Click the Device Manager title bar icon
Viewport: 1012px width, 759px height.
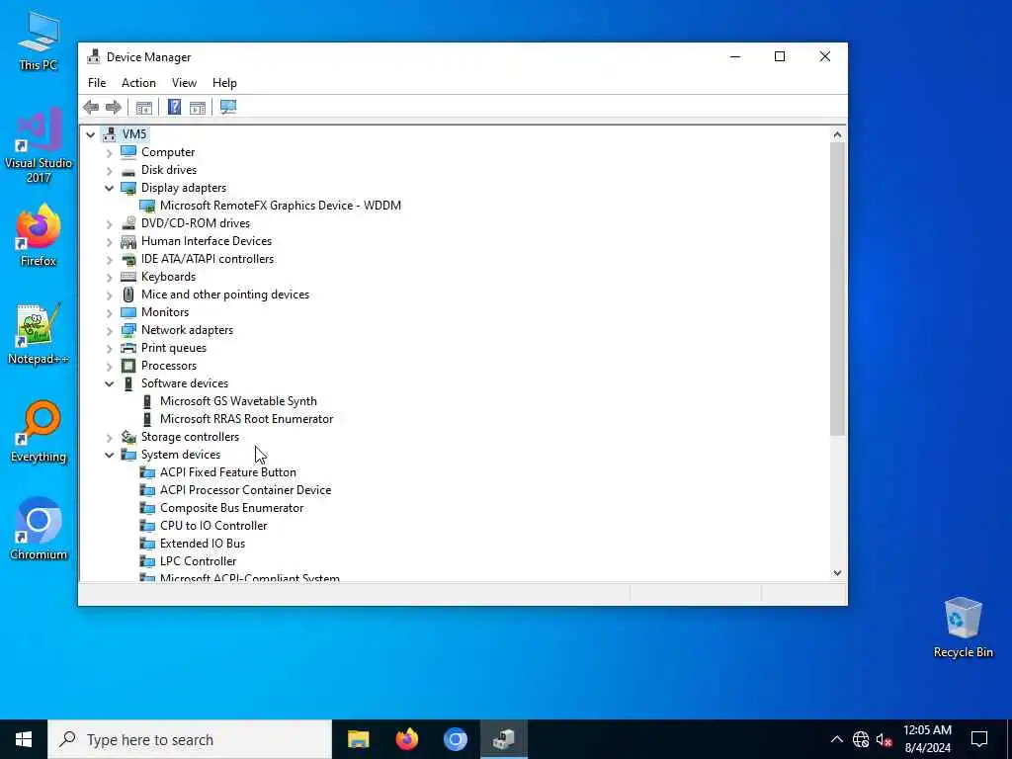94,56
